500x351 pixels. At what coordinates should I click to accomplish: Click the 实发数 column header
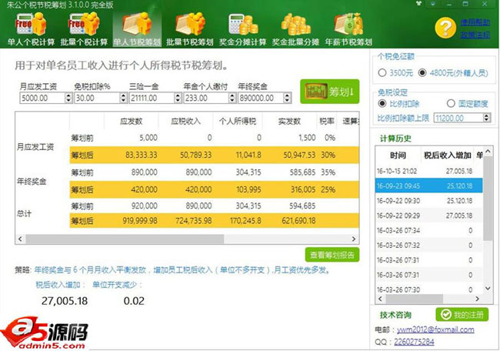(289, 122)
